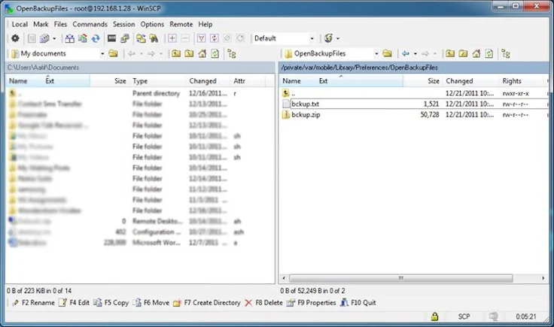Click the lock encryption status icon
The height and width of the screenshot is (327, 554).
click(434, 316)
